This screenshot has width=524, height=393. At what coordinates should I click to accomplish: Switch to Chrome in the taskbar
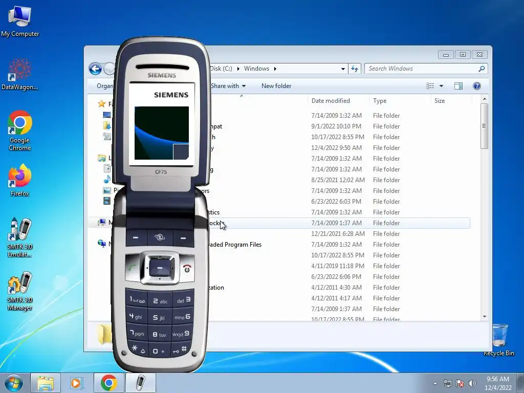tap(108, 383)
